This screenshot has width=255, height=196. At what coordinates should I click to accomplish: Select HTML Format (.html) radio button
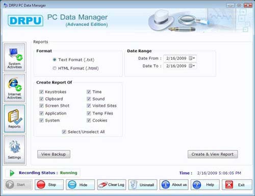click(55, 68)
